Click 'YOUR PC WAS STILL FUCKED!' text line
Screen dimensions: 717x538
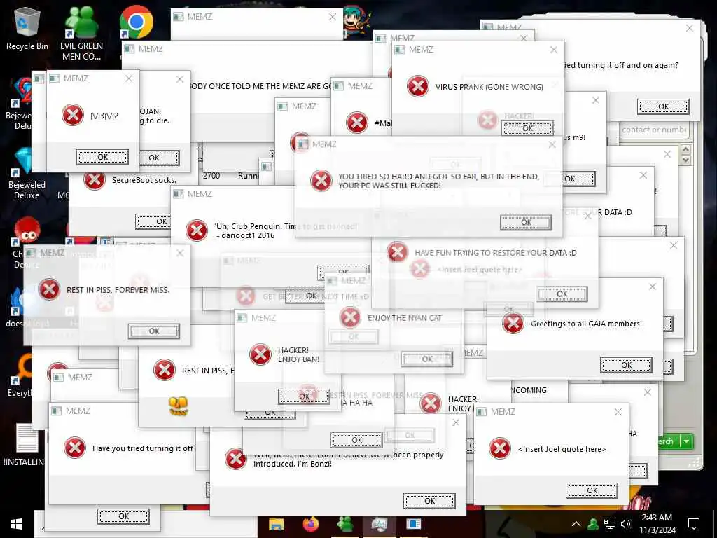point(389,185)
